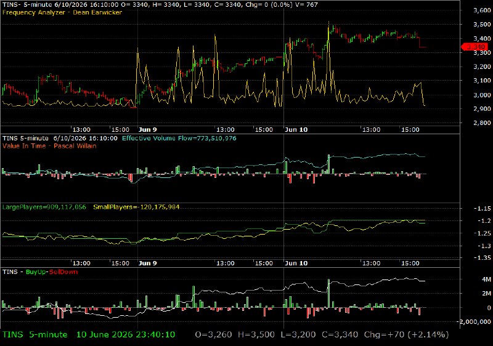493x346 pixels.
Task: Click the -2,000,000 axis label in the bottom panel
Action: coord(475,321)
